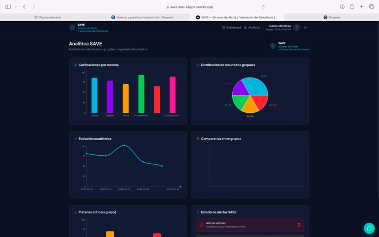Open the Alertas activas alert card
This screenshot has width=379, height=237.
tap(250, 225)
